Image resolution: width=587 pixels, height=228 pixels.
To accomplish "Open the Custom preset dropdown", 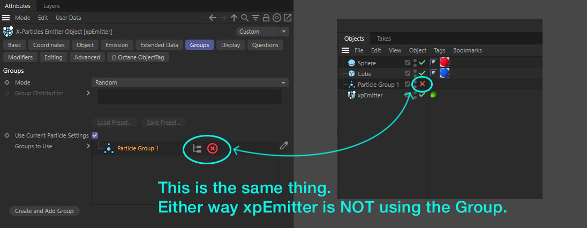I will coord(262,32).
